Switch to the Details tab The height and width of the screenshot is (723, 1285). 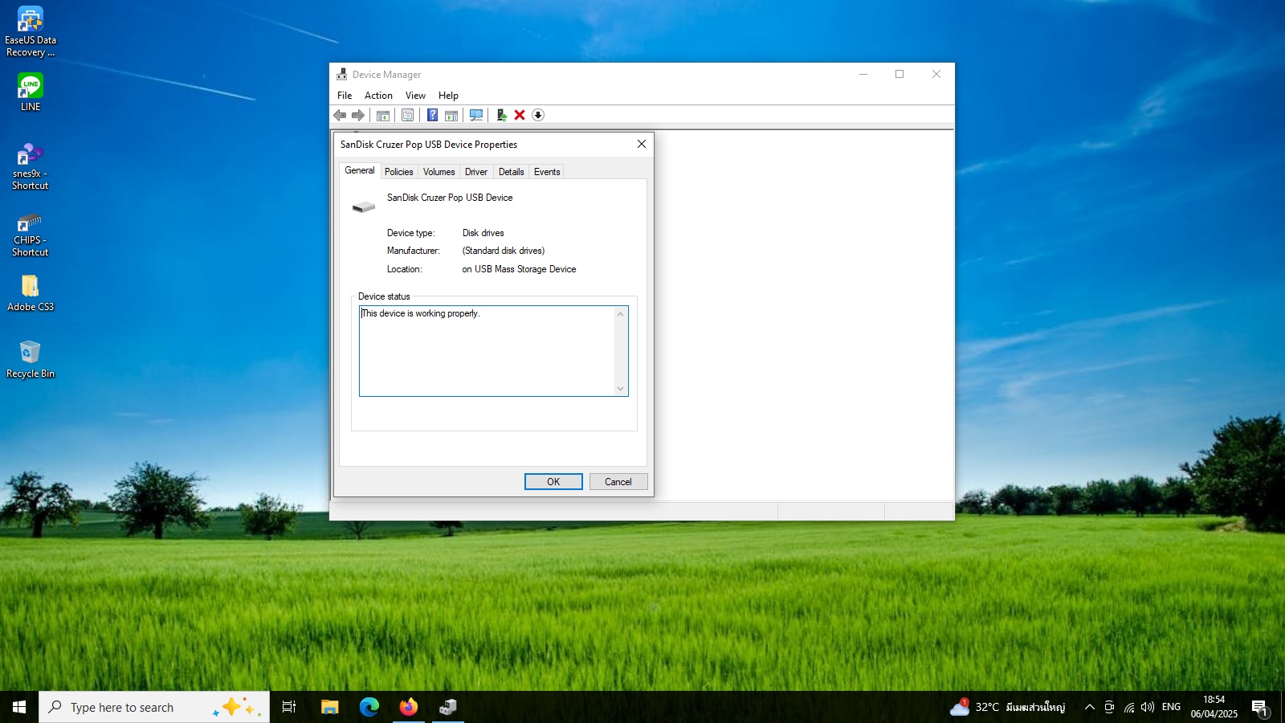pos(511,172)
